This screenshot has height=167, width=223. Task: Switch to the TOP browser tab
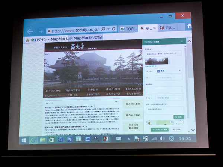[x=129, y=29]
